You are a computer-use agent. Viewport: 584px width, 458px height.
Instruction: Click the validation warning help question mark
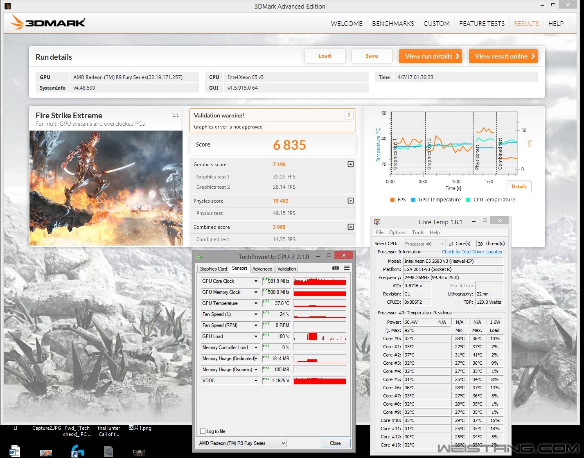[349, 115]
